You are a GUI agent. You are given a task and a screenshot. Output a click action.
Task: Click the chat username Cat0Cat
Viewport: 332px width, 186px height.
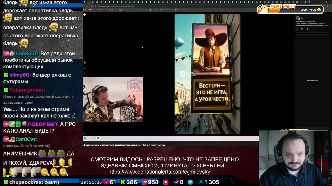click(26, 139)
